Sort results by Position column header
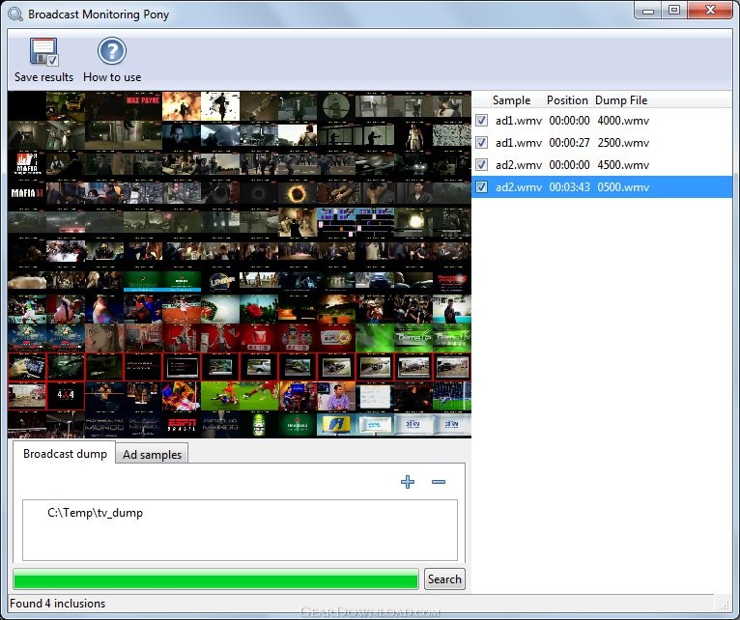The width and height of the screenshot is (740, 620). [x=567, y=100]
